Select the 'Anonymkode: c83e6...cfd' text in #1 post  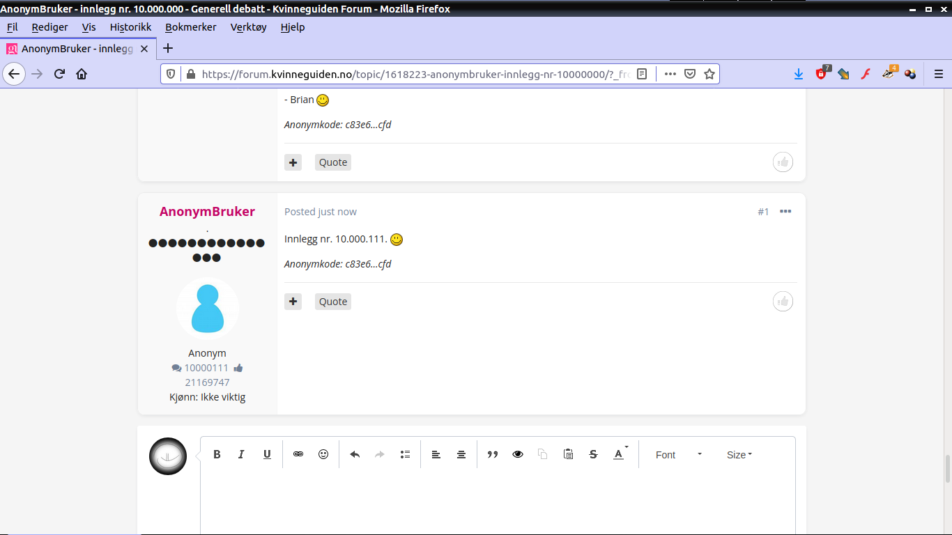[337, 264]
